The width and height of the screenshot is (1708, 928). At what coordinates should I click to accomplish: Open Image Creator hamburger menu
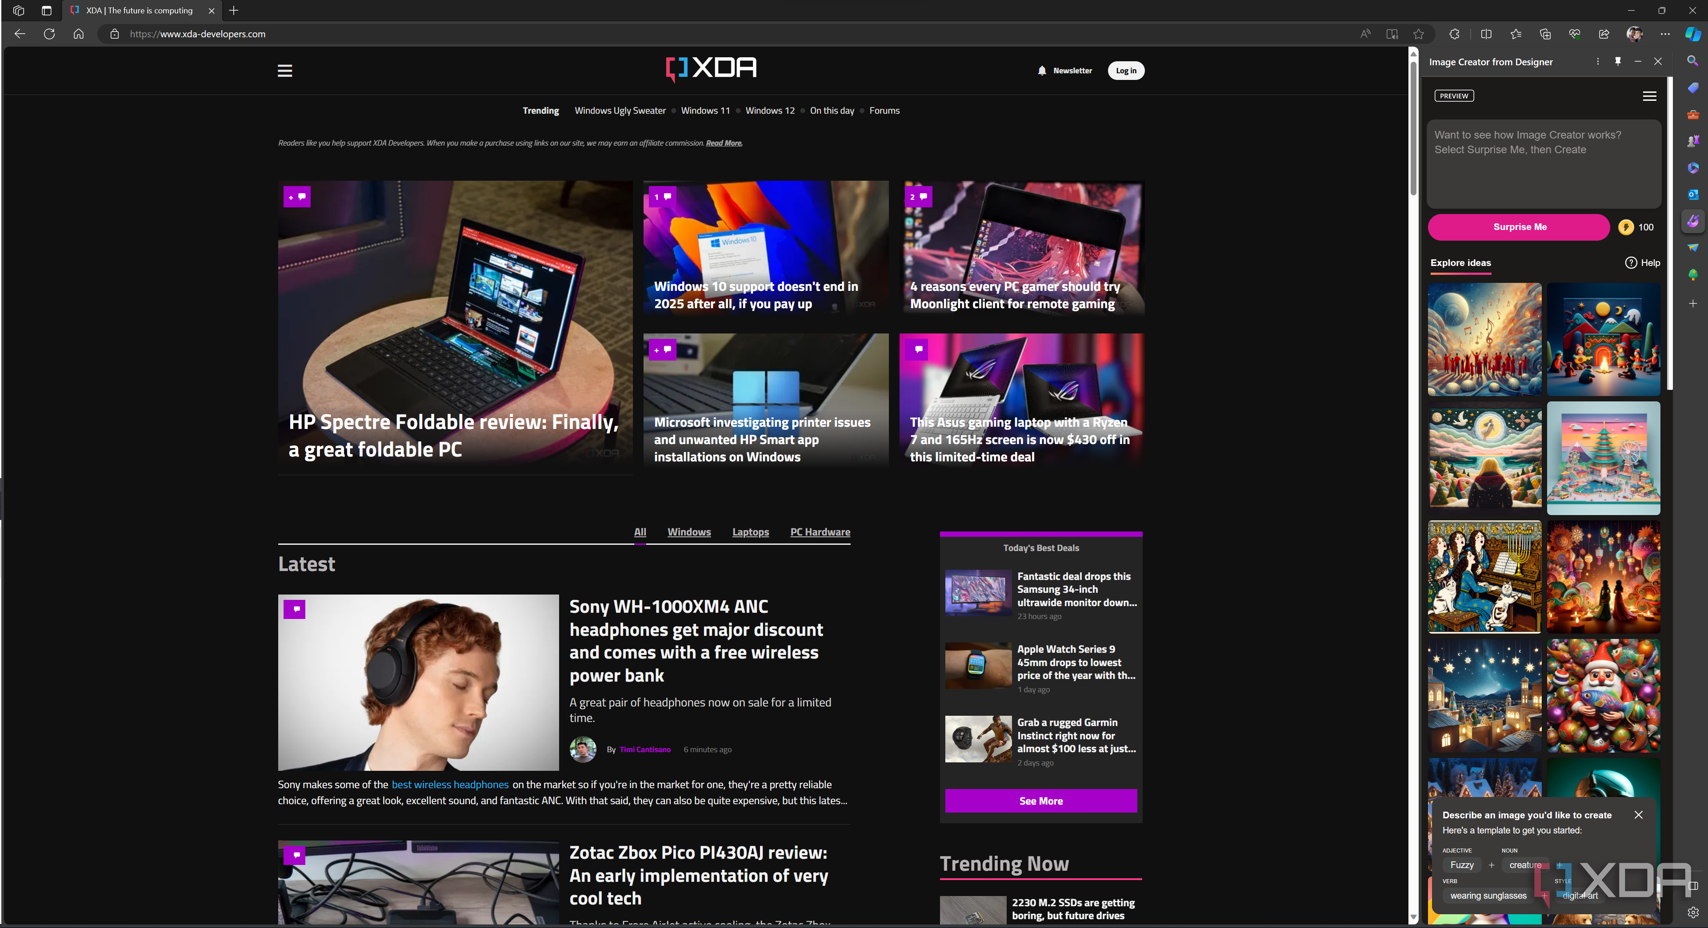tap(1650, 96)
